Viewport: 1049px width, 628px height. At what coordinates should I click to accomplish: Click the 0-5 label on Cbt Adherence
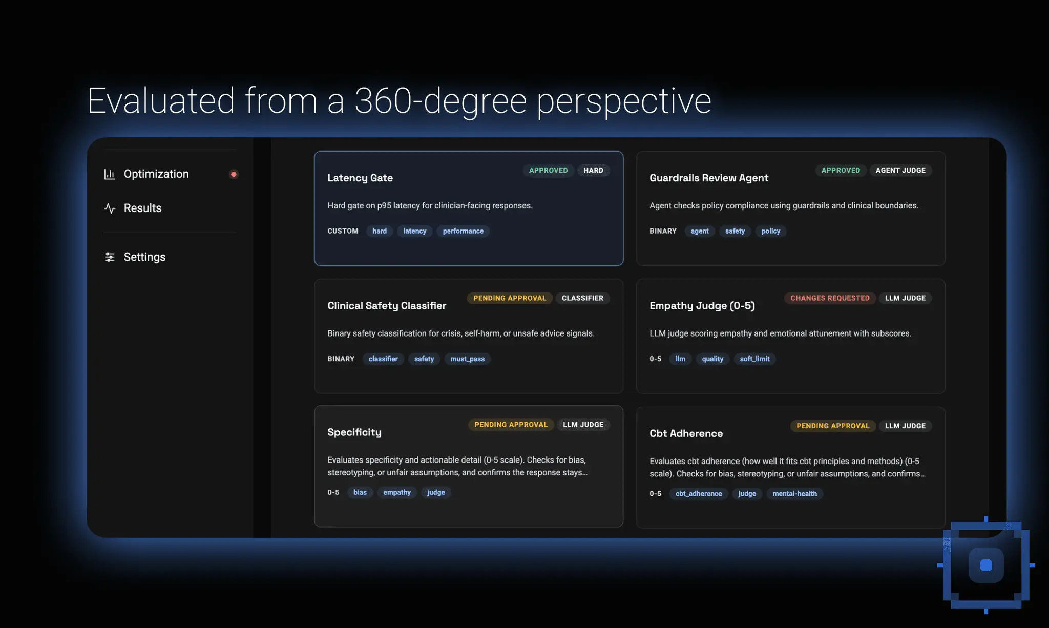[655, 493]
